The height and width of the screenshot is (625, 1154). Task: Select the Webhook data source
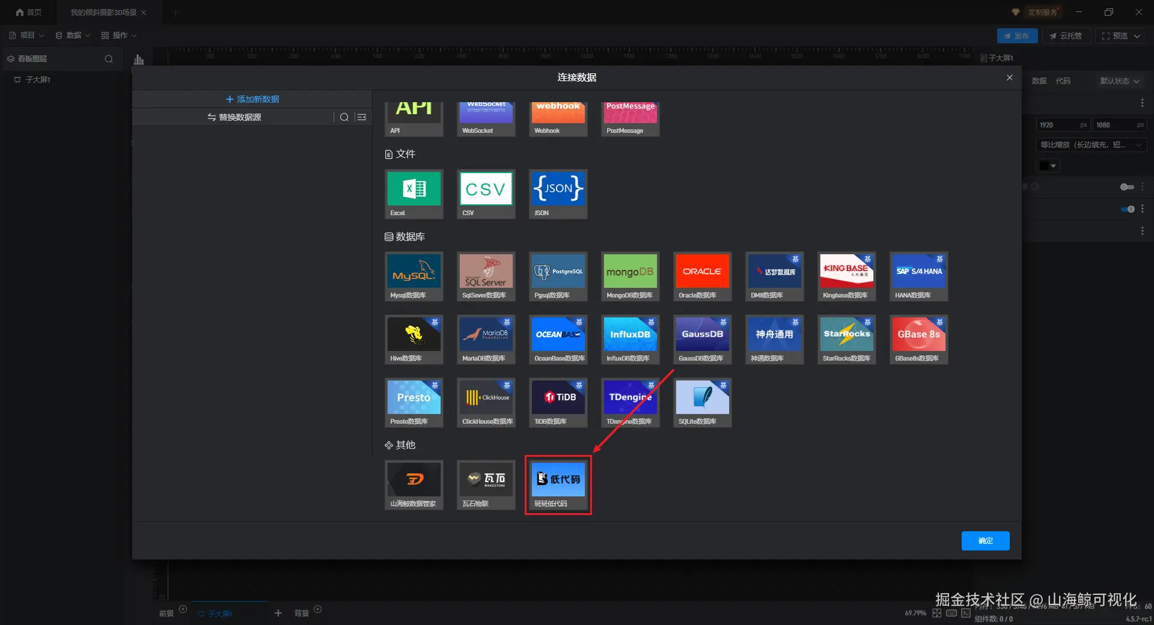[x=558, y=119]
